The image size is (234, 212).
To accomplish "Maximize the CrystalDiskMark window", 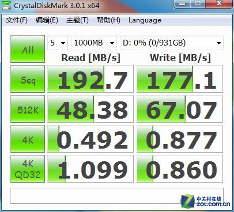I will [x=198, y=3].
